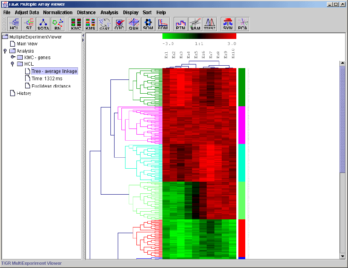Viewport: 348px width, 268px height.
Task: Start the PTM template matching tool
Action: coord(181,24)
